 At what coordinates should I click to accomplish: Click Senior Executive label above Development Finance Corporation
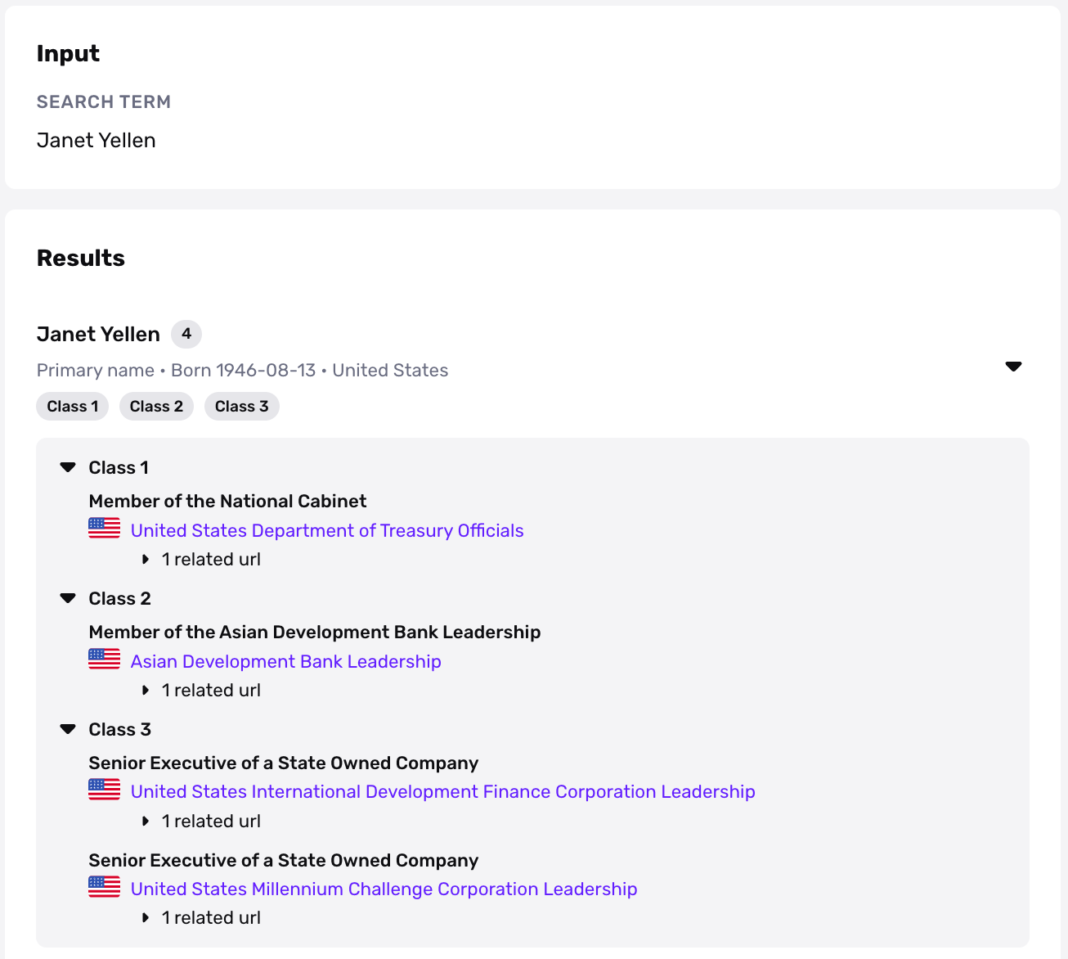(284, 763)
